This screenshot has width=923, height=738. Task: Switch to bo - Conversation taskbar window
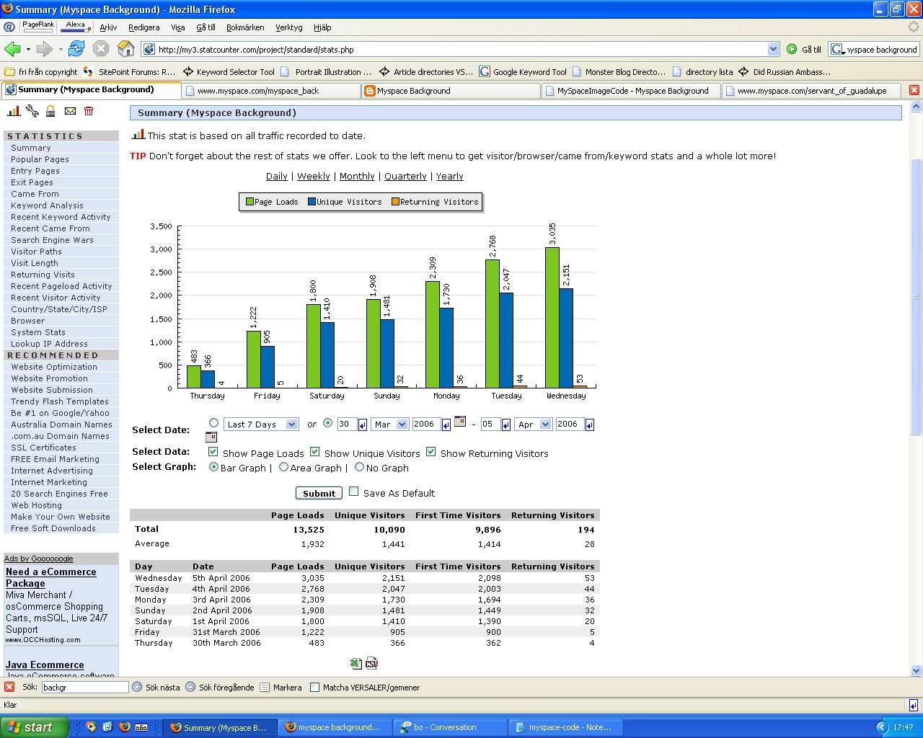451,727
